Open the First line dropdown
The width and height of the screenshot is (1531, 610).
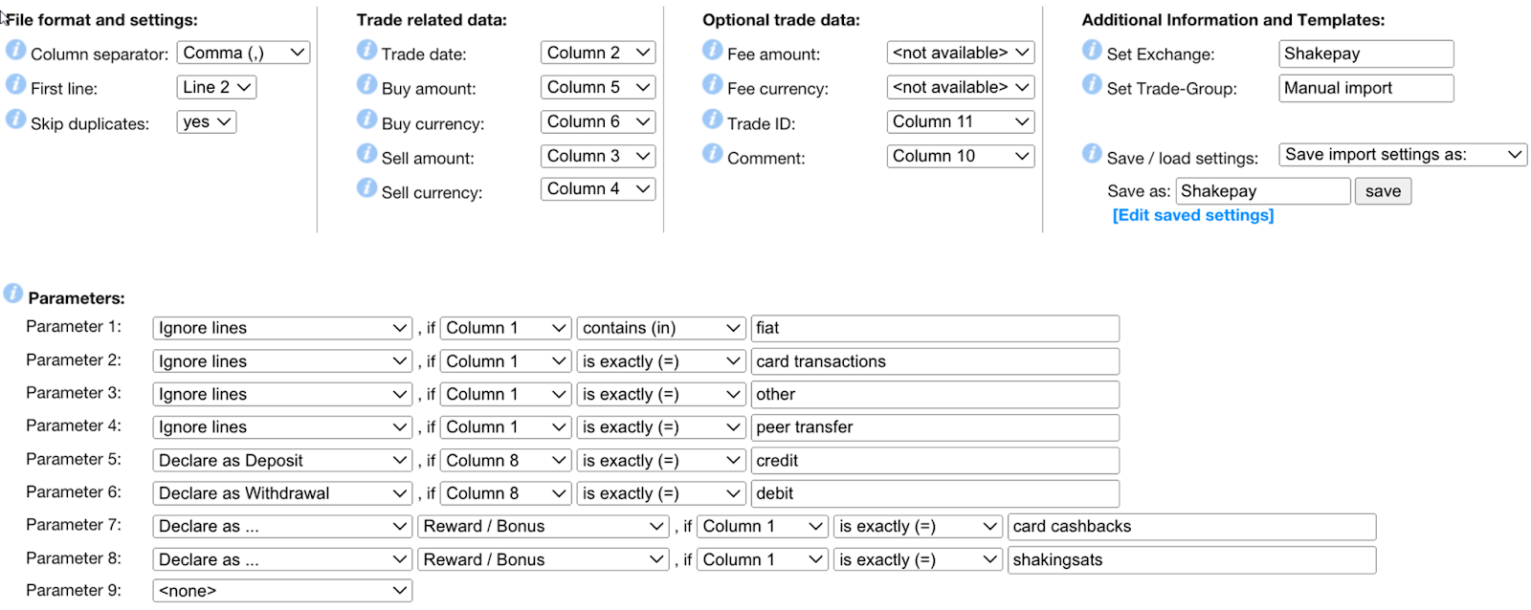coord(216,87)
